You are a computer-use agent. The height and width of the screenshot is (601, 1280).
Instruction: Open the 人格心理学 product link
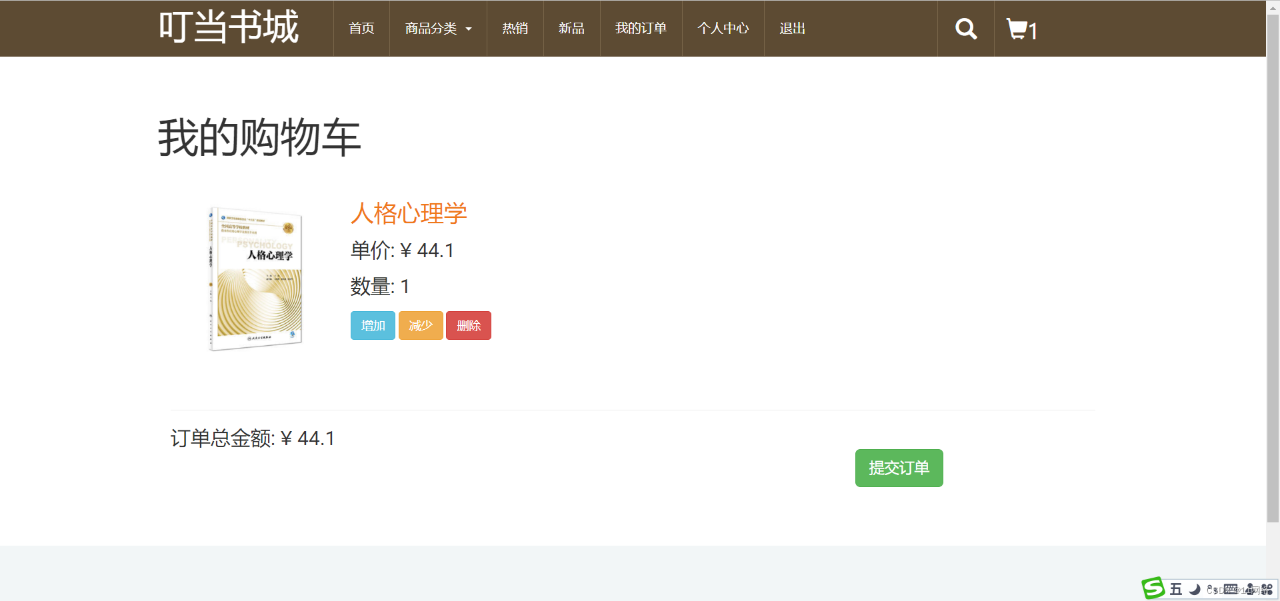[x=408, y=214]
